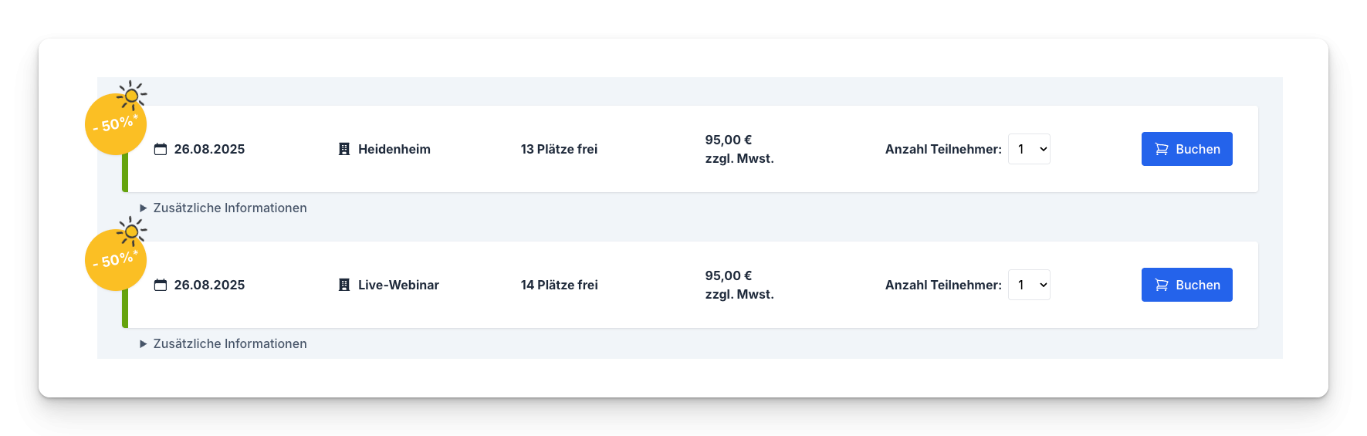
Task: Click the building icon beside Live-Webinar
Action: pos(344,285)
